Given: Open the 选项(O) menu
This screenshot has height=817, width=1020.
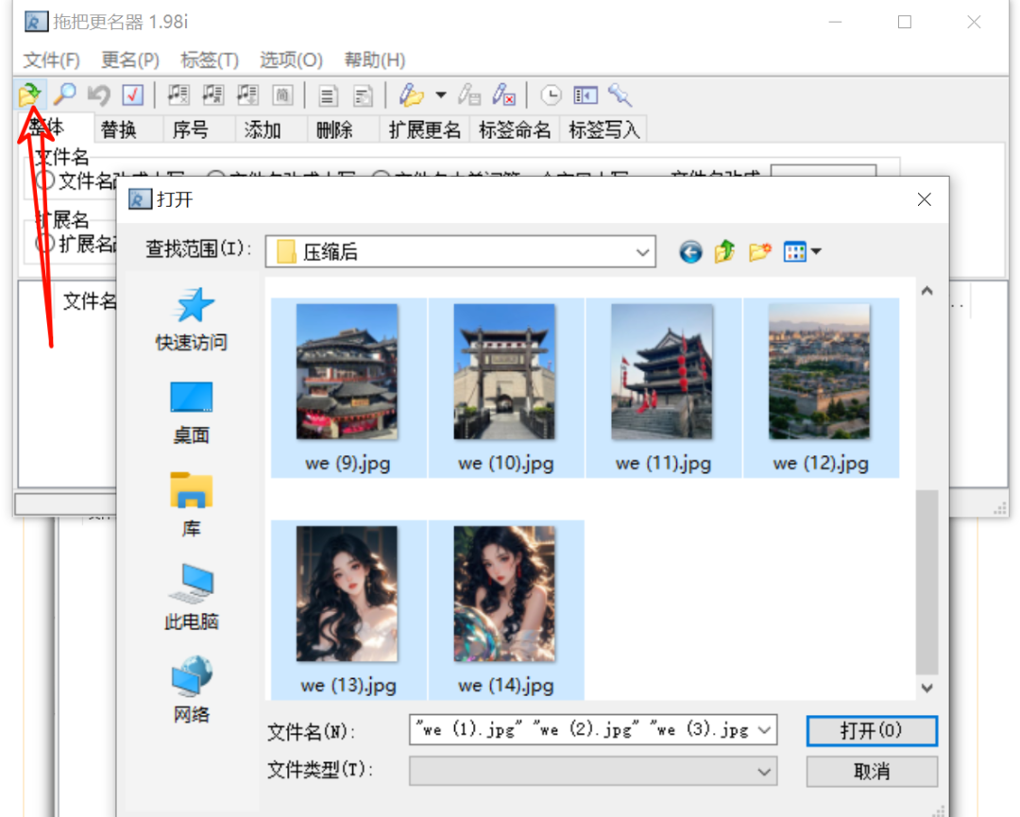Looking at the screenshot, I should tap(291, 60).
